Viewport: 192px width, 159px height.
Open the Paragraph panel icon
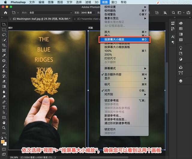click(173, 42)
